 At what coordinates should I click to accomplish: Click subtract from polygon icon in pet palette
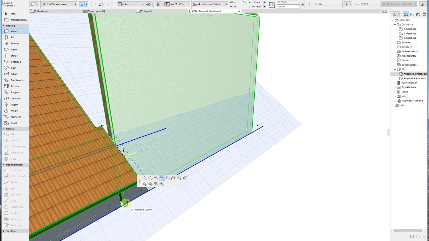coord(179,178)
